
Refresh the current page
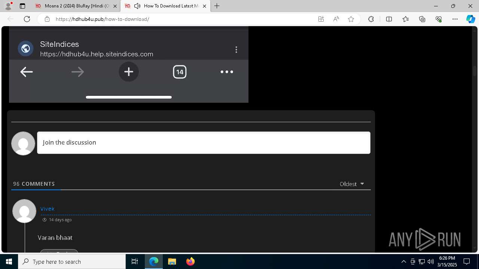pos(27,19)
